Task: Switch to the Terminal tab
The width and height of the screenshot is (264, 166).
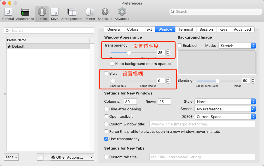Action: point(186,29)
